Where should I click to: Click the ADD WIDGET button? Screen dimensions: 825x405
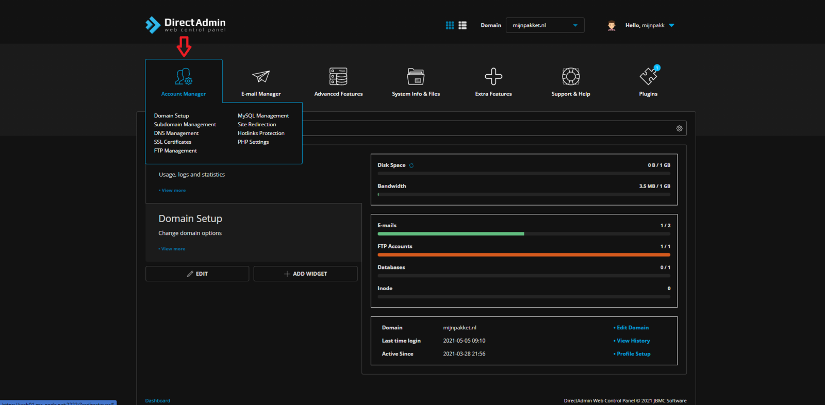(305, 274)
